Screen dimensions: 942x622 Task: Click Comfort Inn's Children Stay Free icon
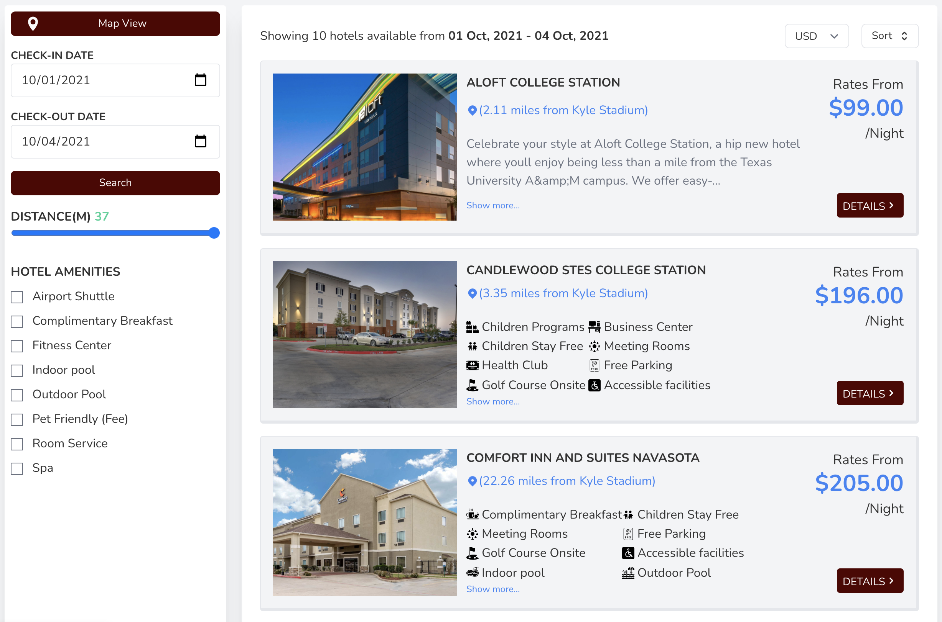(628, 515)
